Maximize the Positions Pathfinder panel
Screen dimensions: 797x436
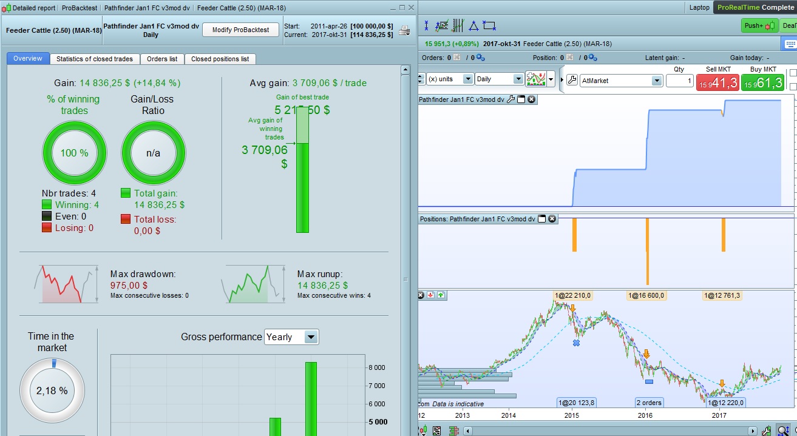542,219
